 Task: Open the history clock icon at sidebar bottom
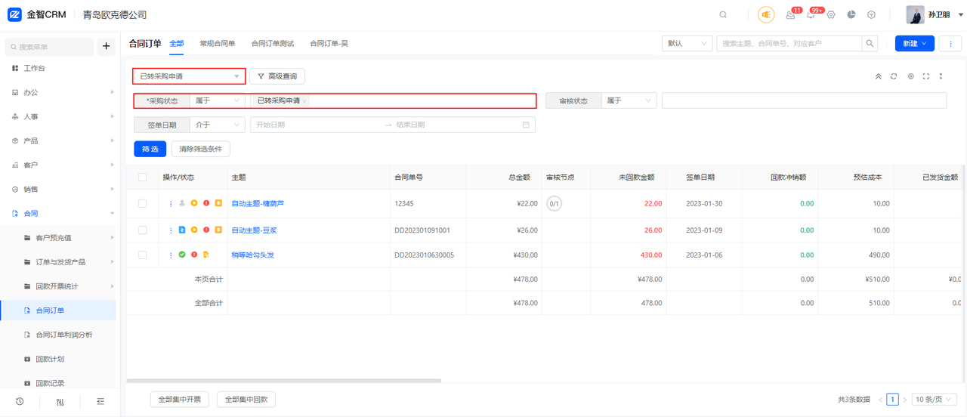coord(20,402)
